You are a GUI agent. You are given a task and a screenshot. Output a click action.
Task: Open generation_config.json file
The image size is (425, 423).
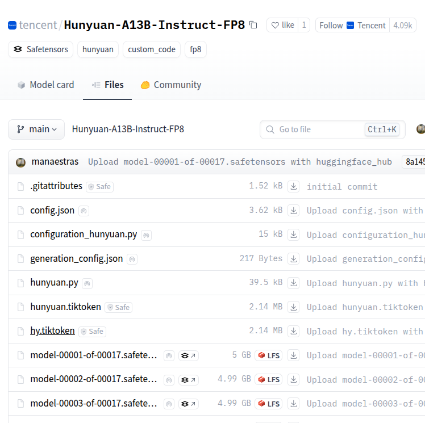77,258
